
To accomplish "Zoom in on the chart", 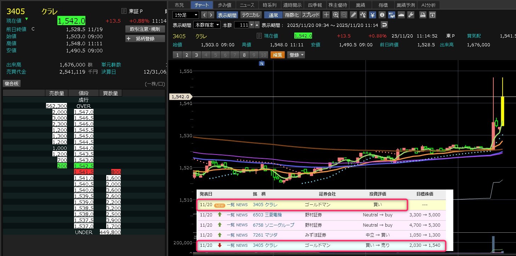I will [x=336, y=15].
